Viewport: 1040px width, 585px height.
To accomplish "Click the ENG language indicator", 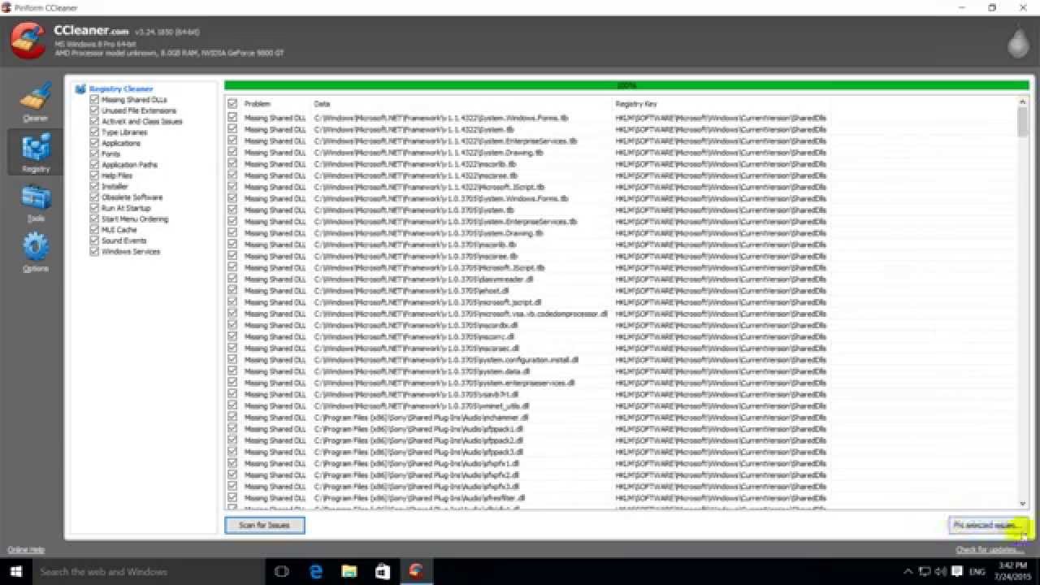I will coord(977,572).
